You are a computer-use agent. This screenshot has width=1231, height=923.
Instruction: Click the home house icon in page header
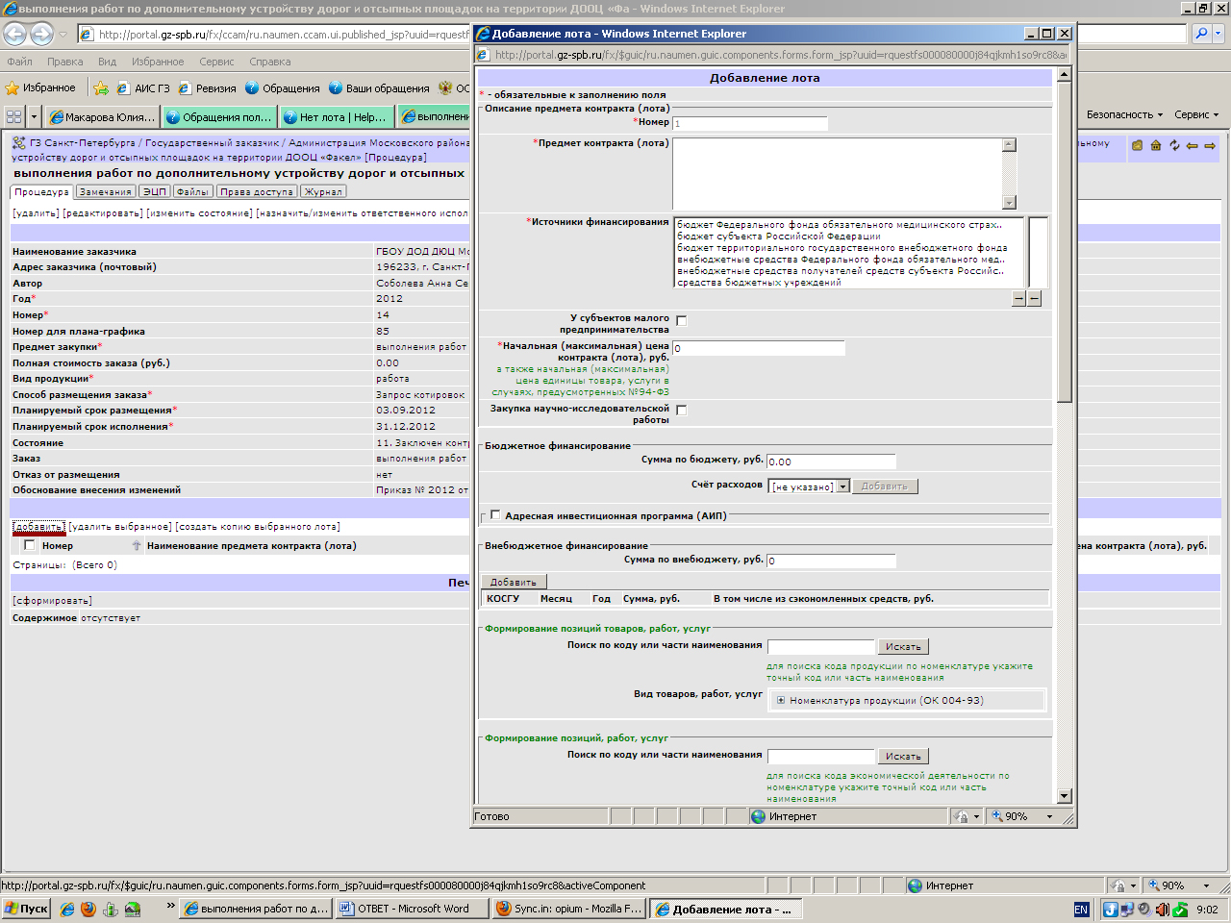tap(1156, 146)
